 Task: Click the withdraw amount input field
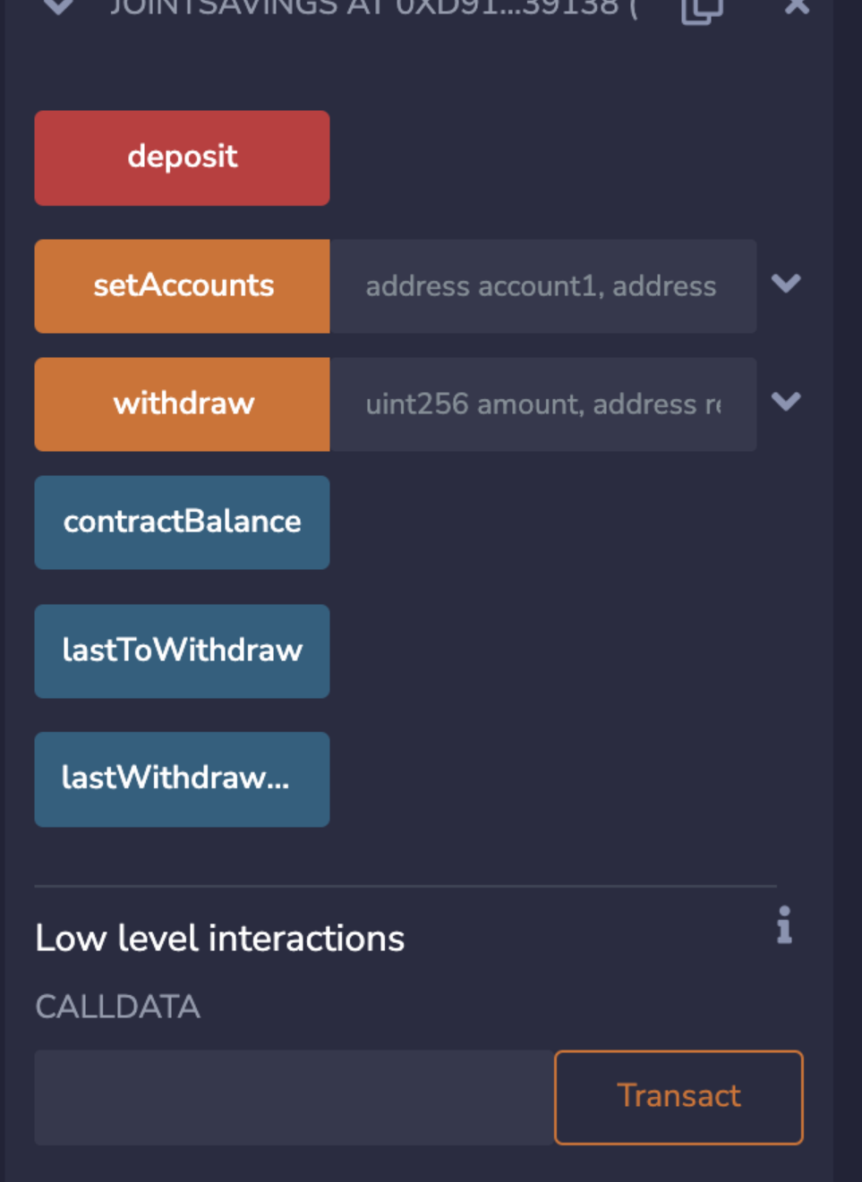click(x=542, y=404)
